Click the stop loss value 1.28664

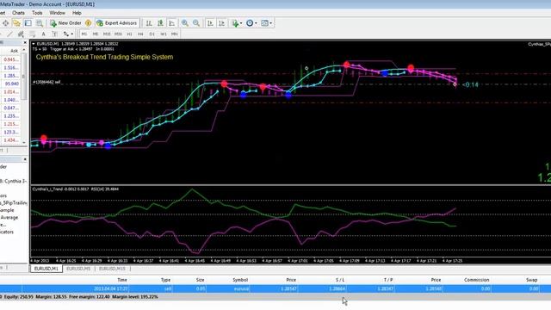pos(337,288)
